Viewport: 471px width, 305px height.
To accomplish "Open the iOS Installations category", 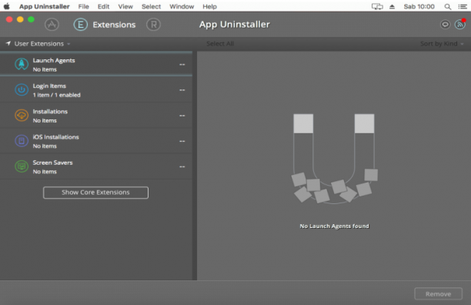I will pos(96,141).
